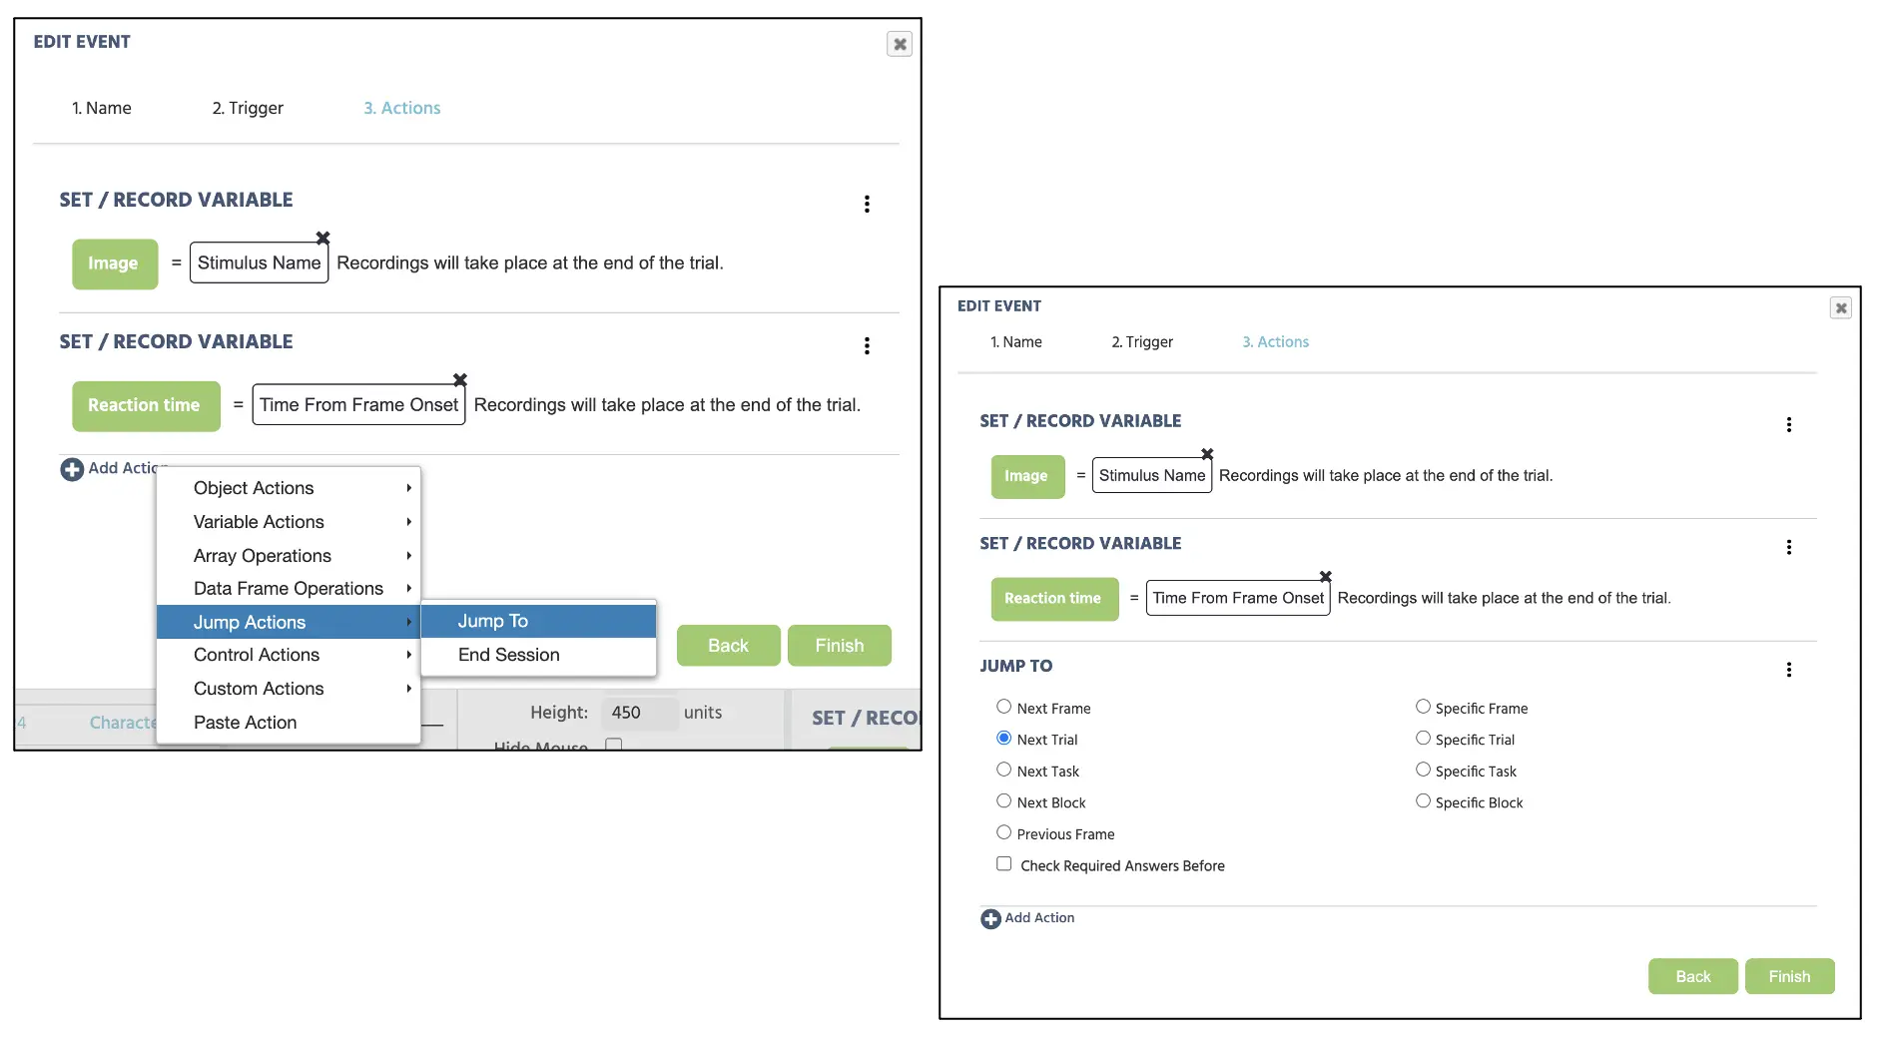Expand Custom Actions submenu
Image resolution: width=1889 pixels, height=1038 pixels.
coord(289,689)
